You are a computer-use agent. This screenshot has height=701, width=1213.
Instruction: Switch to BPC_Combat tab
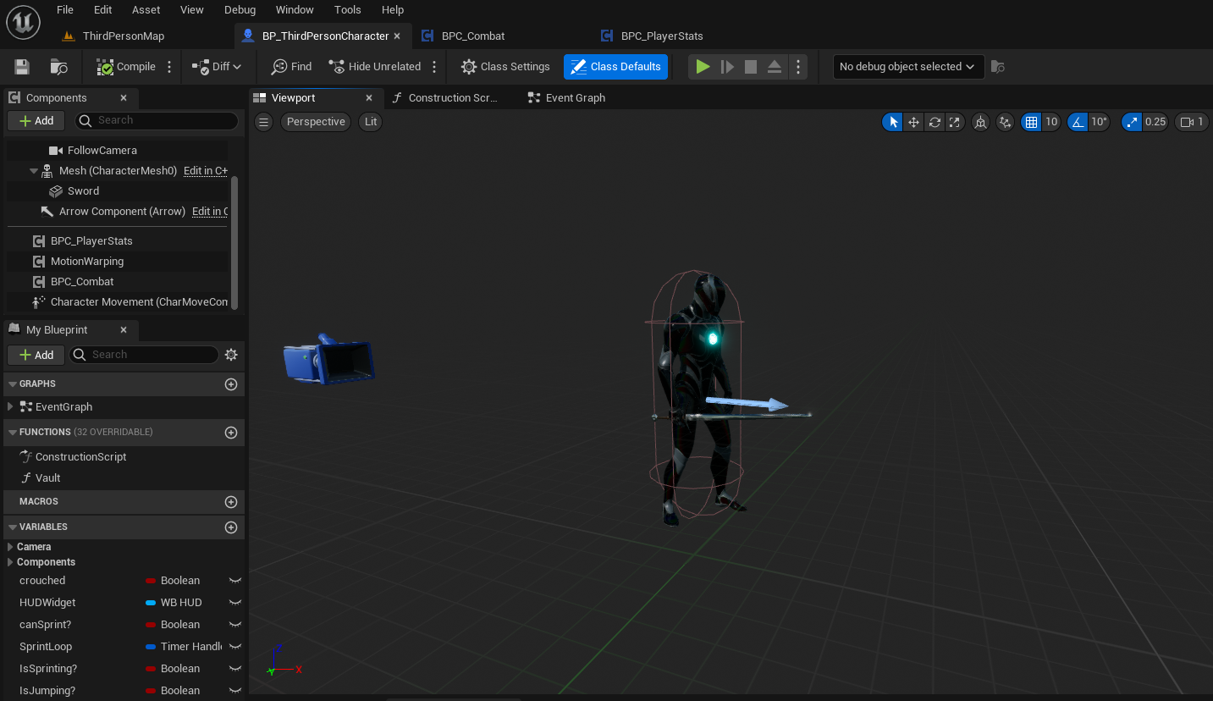click(473, 36)
